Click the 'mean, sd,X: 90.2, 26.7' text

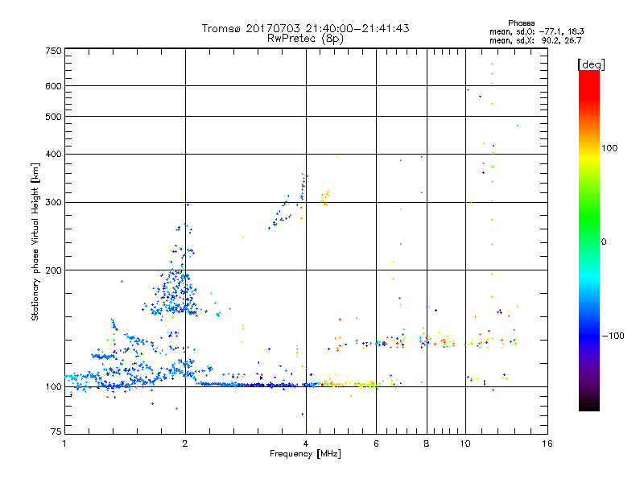(x=535, y=40)
